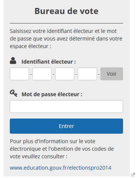Open the external link icon at corner

[x=133, y=175]
